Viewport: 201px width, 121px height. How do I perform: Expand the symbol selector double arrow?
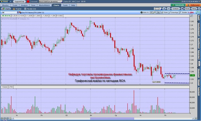tap(18, 12)
